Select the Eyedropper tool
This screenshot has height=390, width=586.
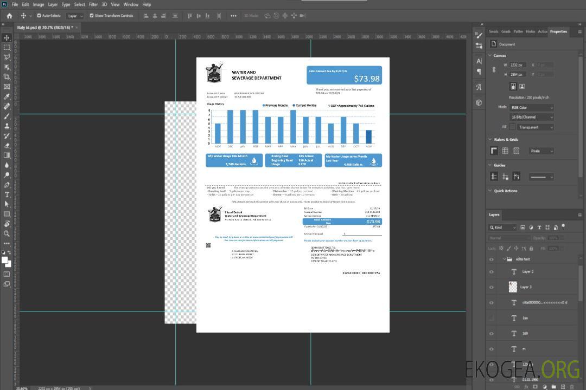click(x=7, y=96)
